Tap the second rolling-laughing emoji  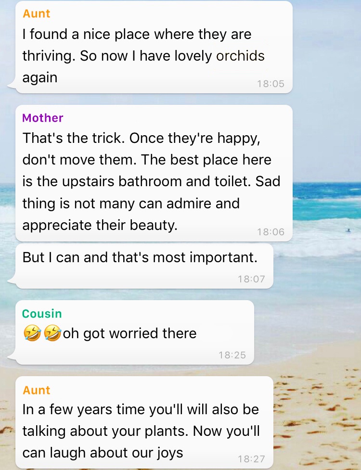(52, 333)
